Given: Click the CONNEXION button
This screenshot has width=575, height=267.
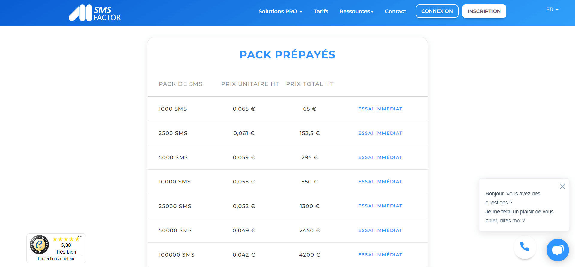Looking at the screenshot, I should tap(437, 11).
